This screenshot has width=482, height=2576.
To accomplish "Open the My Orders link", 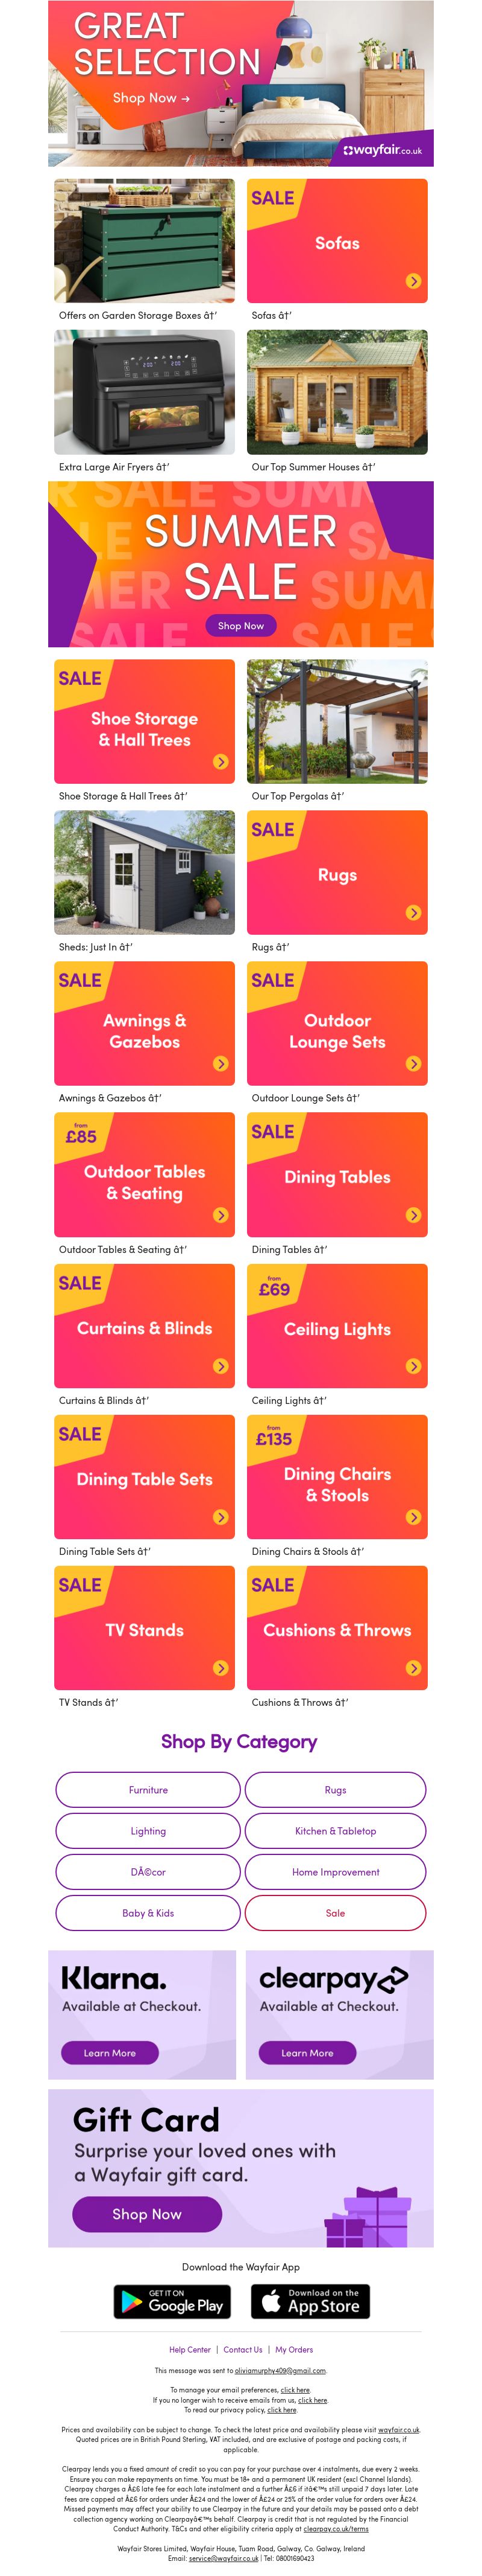I will pos(295,2350).
